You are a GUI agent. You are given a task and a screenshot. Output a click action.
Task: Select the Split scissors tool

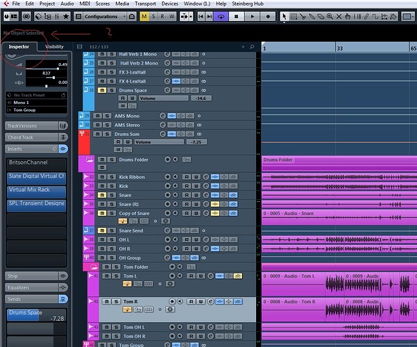tap(303, 17)
